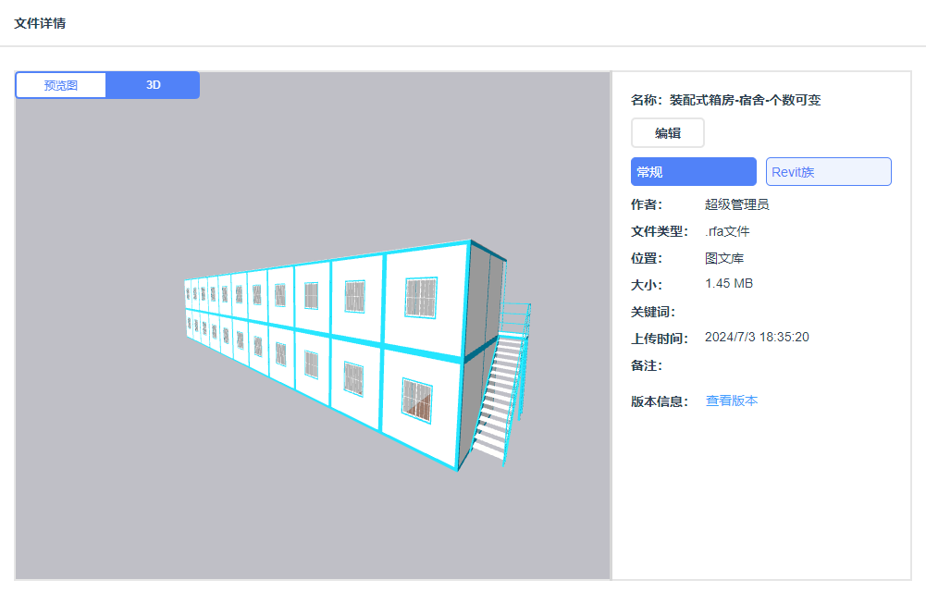
Task: Switch to the Revit族 category
Action: (x=827, y=171)
